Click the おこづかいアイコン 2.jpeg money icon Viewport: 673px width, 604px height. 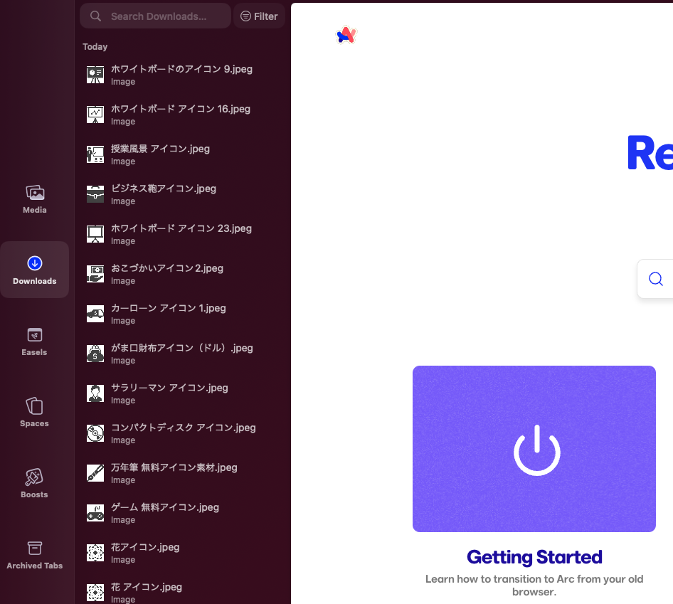point(95,275)
